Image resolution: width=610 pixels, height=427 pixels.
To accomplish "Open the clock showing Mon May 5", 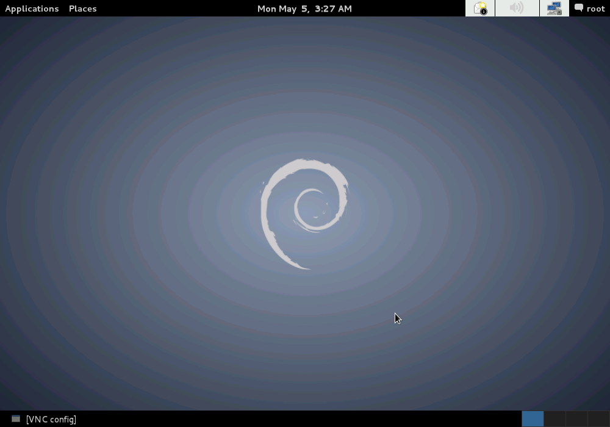I will pyautogui.click(x=304, y=9).
